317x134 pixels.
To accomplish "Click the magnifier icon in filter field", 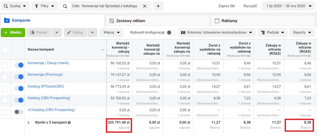I will [65, 6].
